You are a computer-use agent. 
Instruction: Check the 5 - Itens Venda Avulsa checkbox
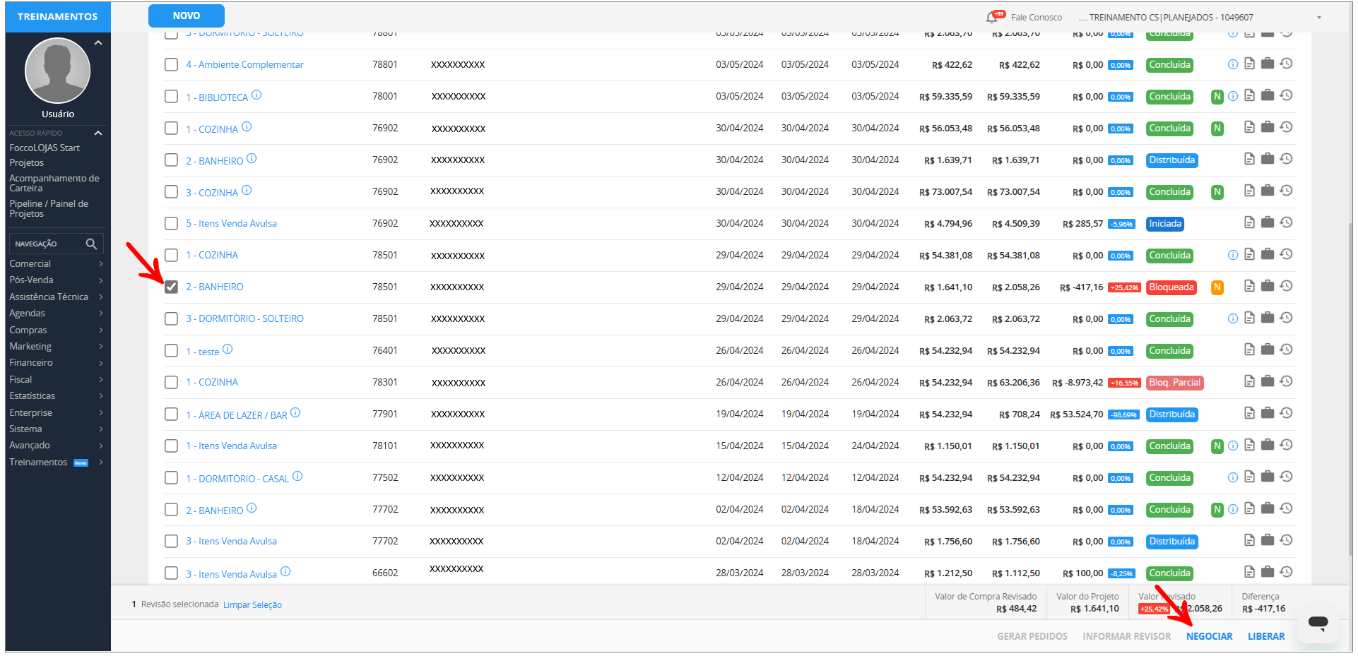tap(171, 223)
